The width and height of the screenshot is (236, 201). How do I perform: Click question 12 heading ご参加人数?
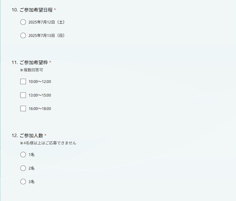pos(31,135)
